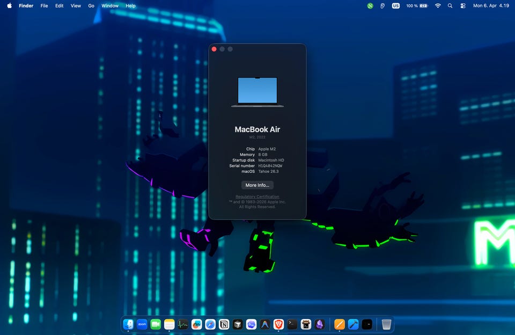Viewport: 515px width, 335px height.
Task: Open Obsidian from the Dock
Action: (x=320, y=324)
